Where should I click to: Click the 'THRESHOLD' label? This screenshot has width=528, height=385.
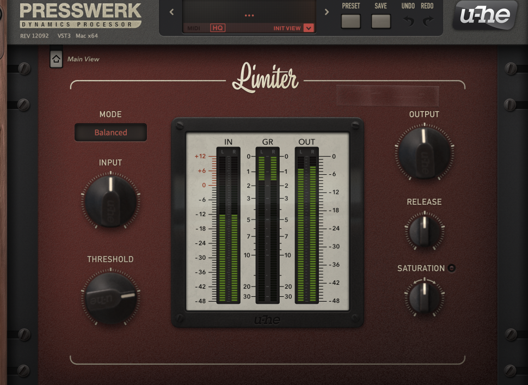[x=110, y=259]
